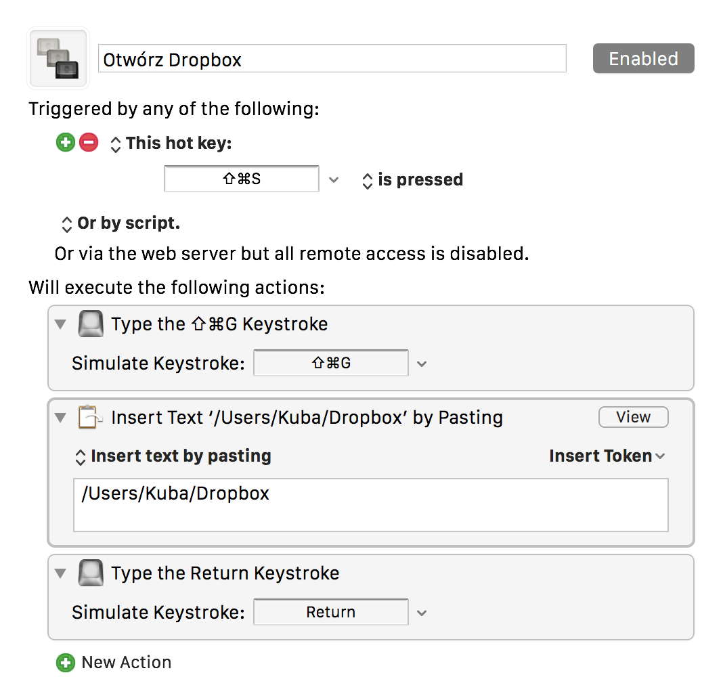Click the keyboard icon of the Return keystroke action
This screenshot has height=700, width=723.
click(x=90, y=573)
